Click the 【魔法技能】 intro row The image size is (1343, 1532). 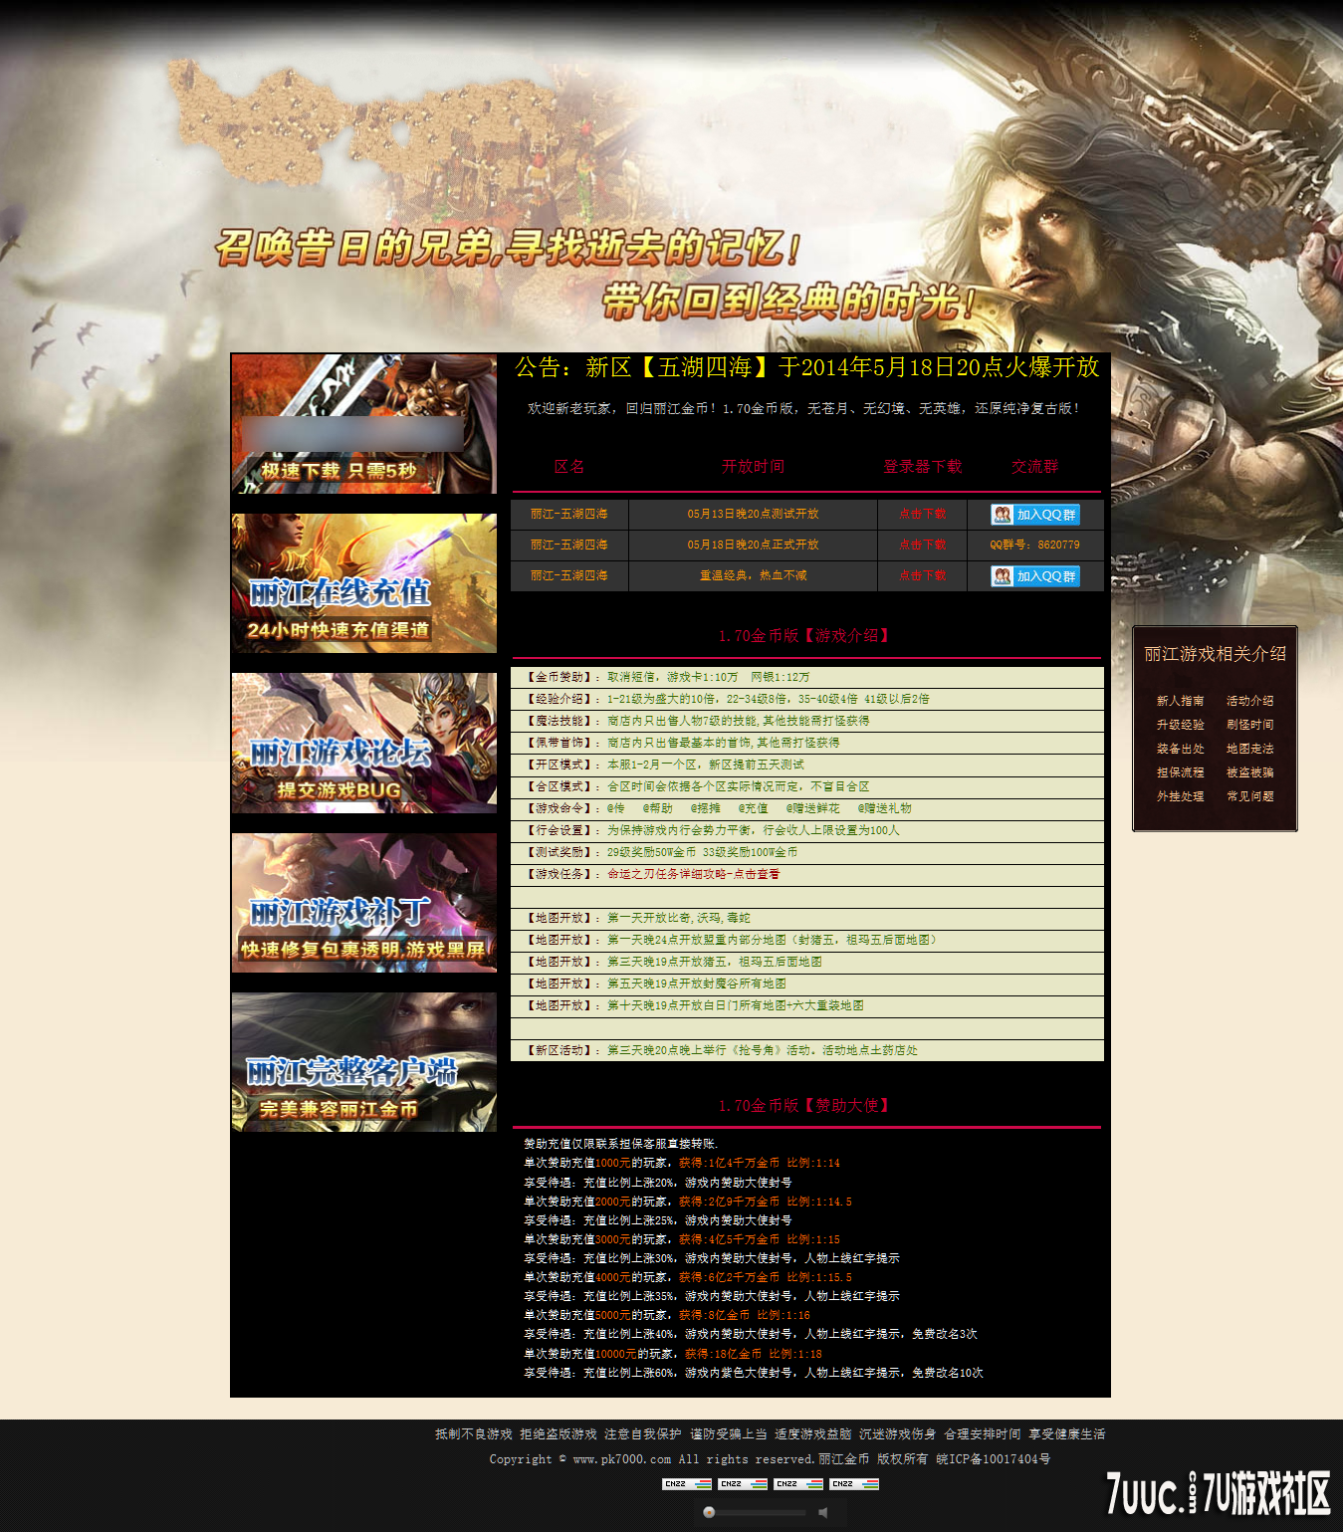[807, 722]
